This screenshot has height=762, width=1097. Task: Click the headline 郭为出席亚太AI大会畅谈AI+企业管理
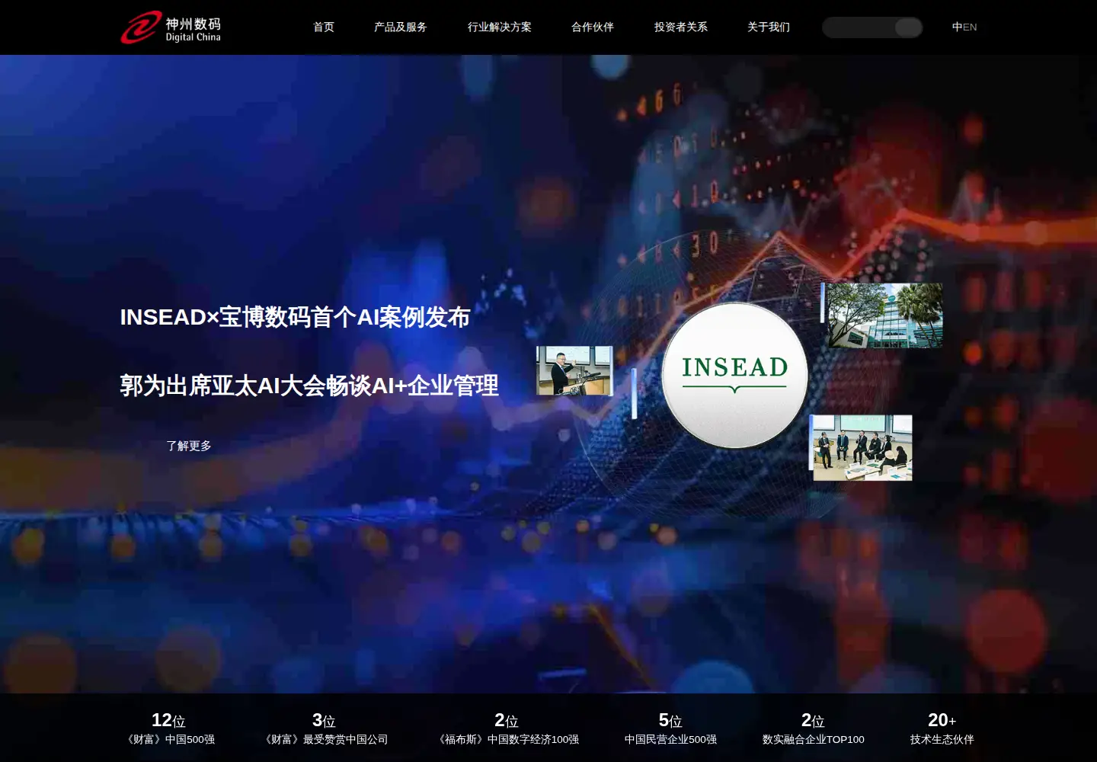click(x=309, y=386)
